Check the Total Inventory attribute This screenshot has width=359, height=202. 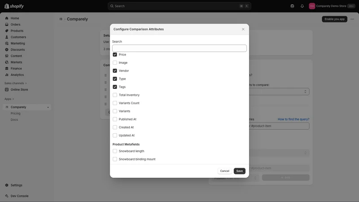(115, 95)
